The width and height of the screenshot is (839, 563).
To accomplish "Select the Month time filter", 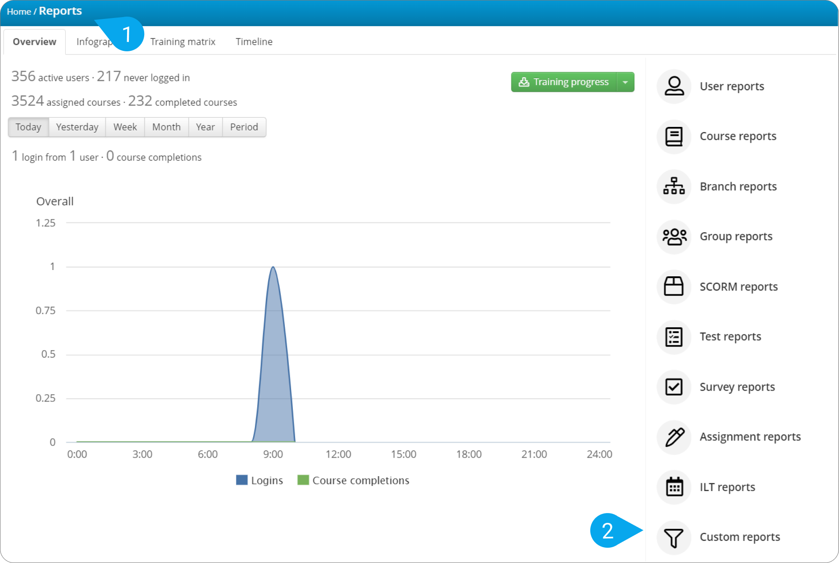I will (166, 127).
